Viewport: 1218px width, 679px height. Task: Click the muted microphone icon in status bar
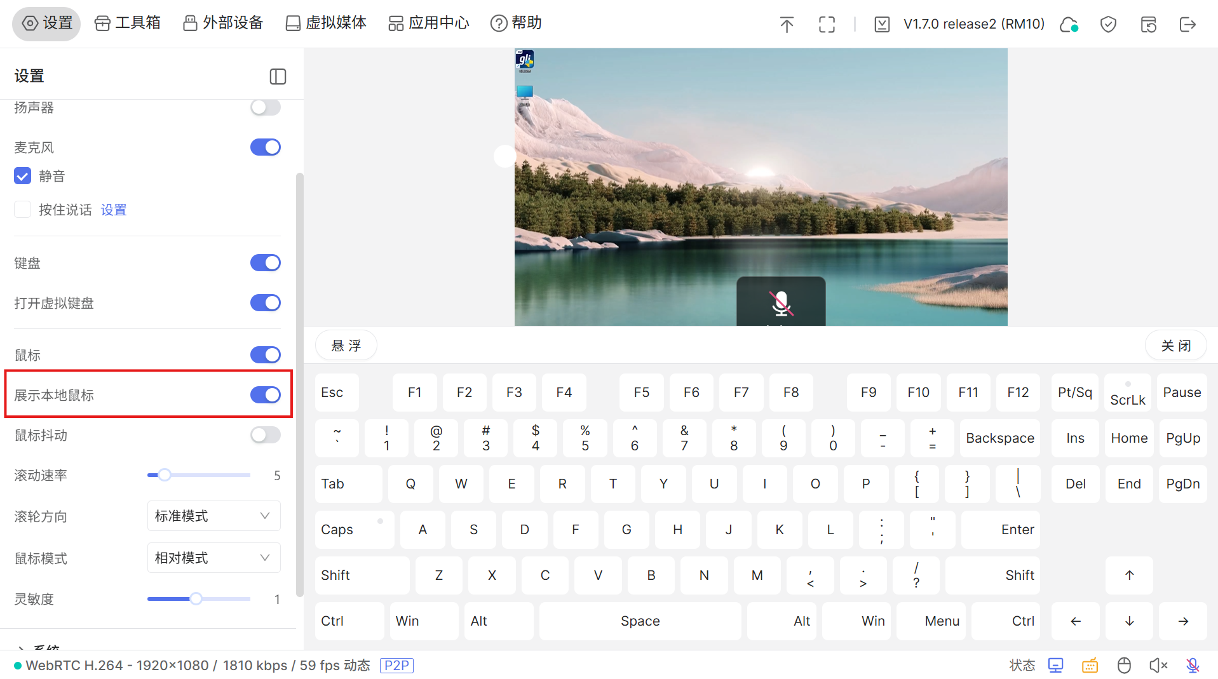point(1193,665)
